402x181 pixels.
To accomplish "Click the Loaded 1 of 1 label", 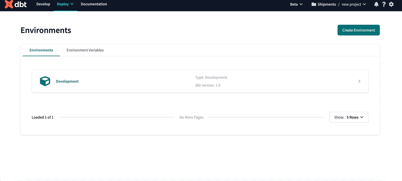I will [x=42, y=117].
